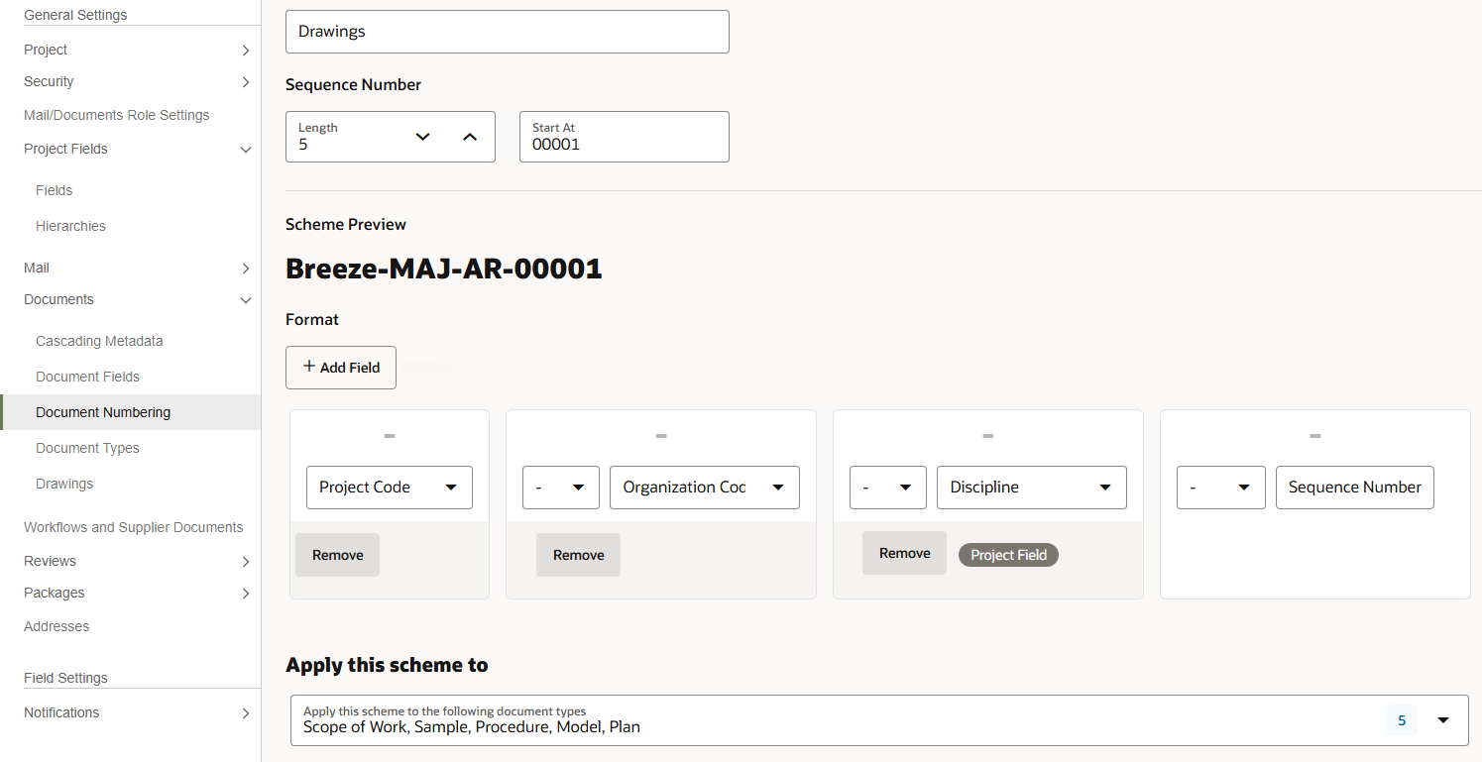Edit the Drawings scheme name field
This screenshot has height=762, width=1482.
[508, 32]
